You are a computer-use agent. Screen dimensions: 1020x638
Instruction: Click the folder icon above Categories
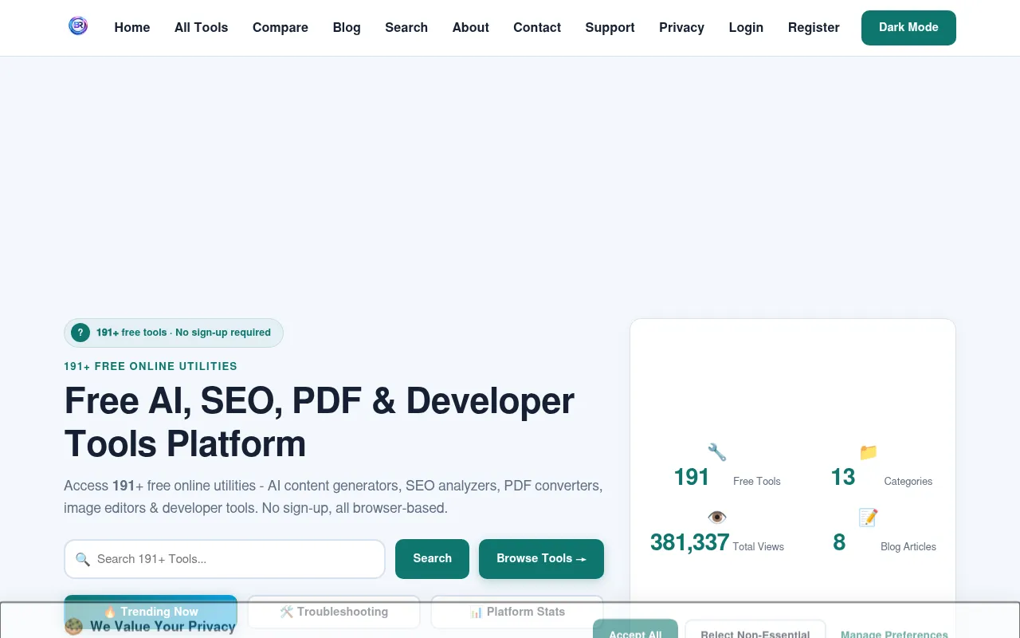pos(869,452)
